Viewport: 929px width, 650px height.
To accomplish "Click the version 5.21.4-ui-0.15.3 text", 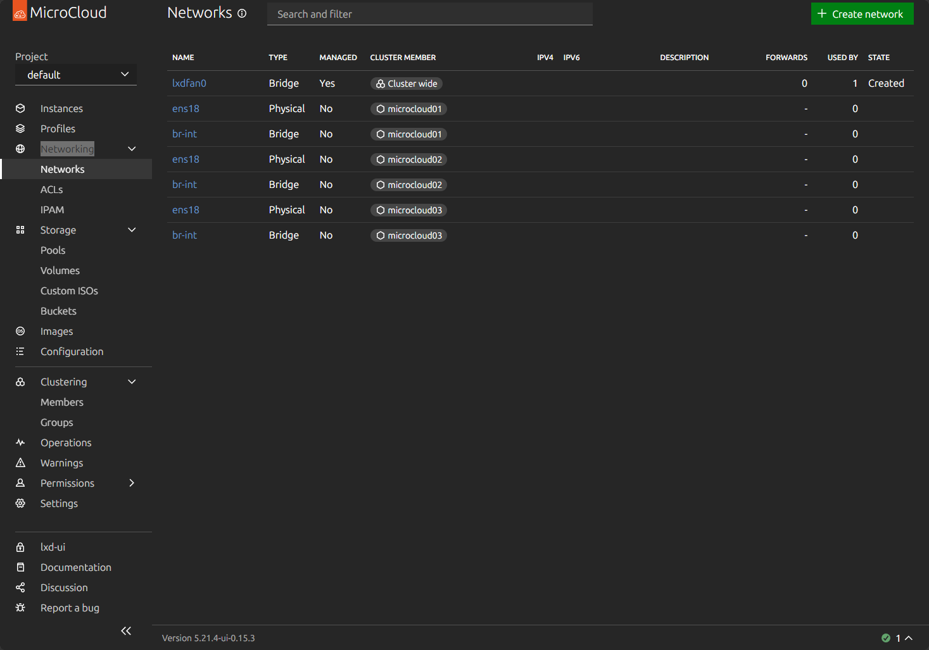I will pos(208,638).
